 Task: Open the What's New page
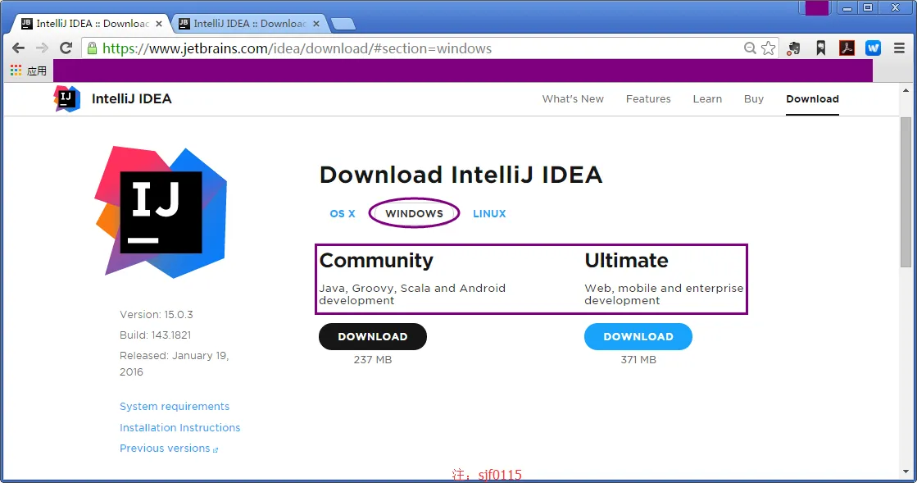[573, 99]
